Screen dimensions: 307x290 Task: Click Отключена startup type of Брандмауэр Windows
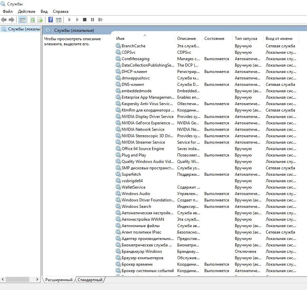245,251
